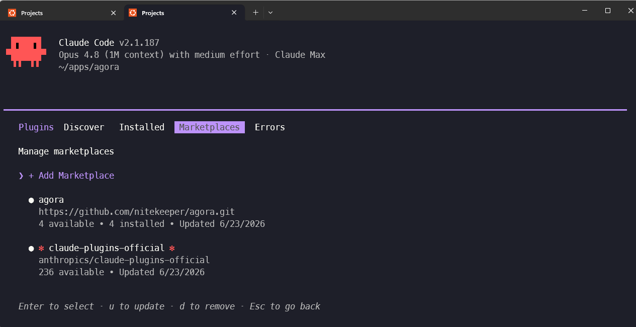Close the first Projects tab
Screen dimensions: 636x327
click(113, 13)
